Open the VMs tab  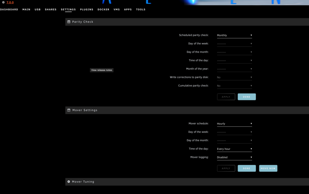pyautogui.click(x=117, y=10)
